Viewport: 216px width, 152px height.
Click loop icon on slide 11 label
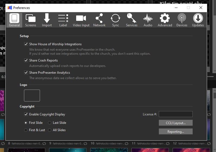(x=168, y=144)
